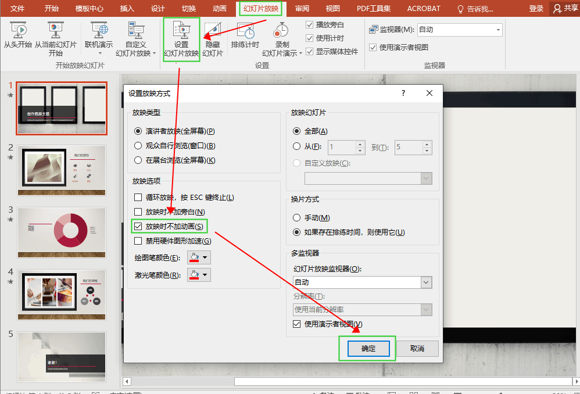Click the animation star beside slide 1

coord(10,95)
